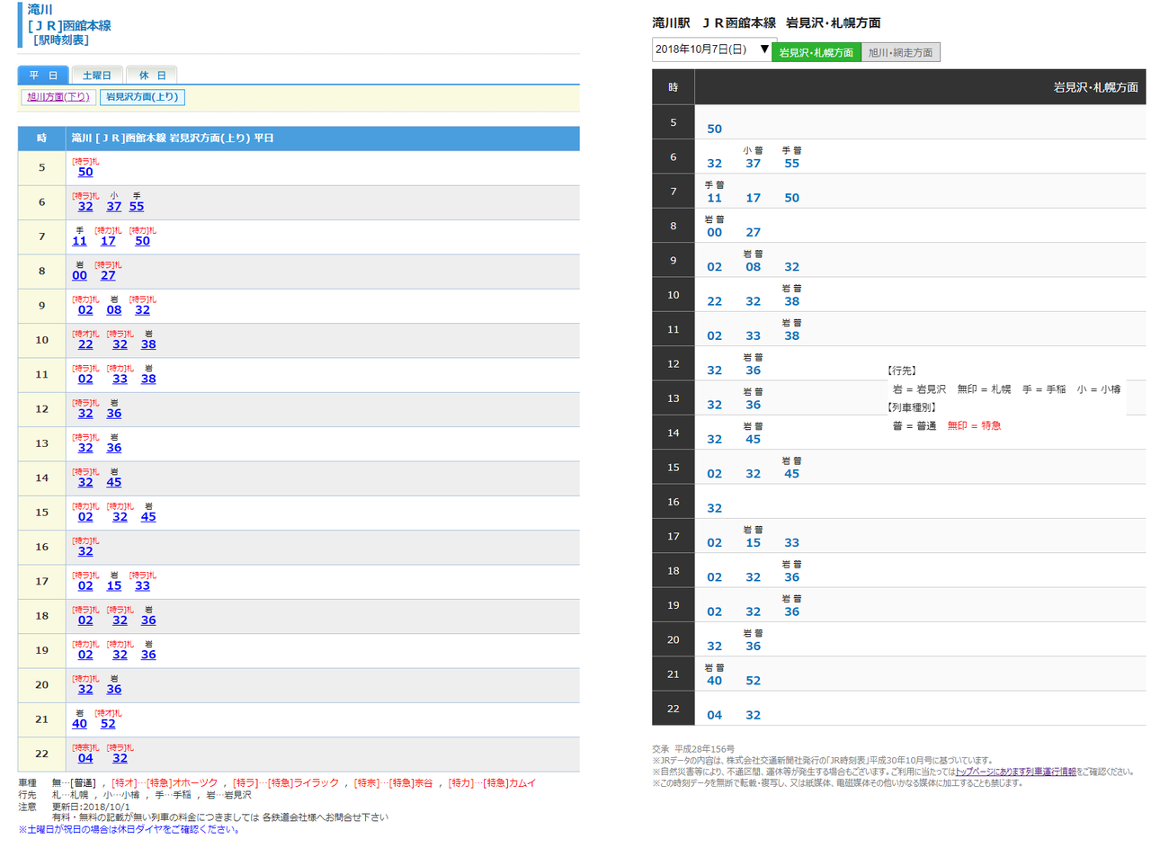
Task: Click 33 in hour 11 of right timetable
Action: tap(754, 336)
